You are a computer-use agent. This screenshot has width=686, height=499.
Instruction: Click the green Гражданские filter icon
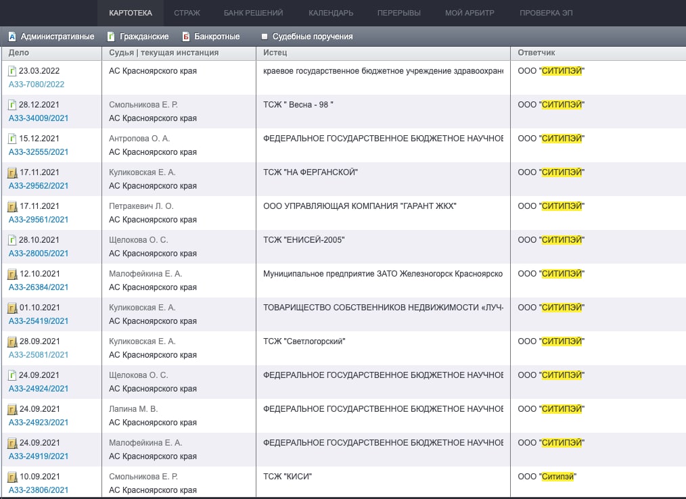click(x=111, y=37)
